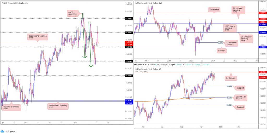Click the Quasimodo support callout on weekly chart
The height and width of the screenshot is (133, 267).
point(232,43)
